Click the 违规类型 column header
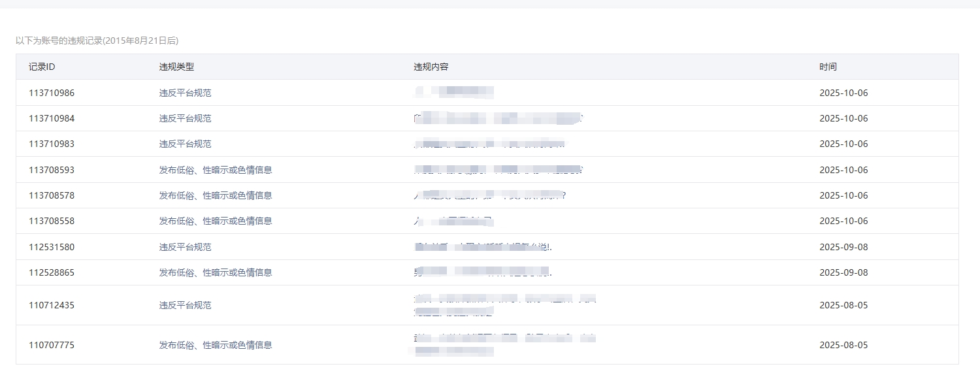The image size is (980, 390). point(176,67)
